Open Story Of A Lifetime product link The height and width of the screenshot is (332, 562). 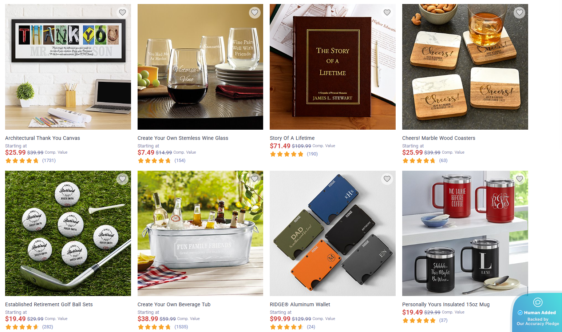point(292,138)
